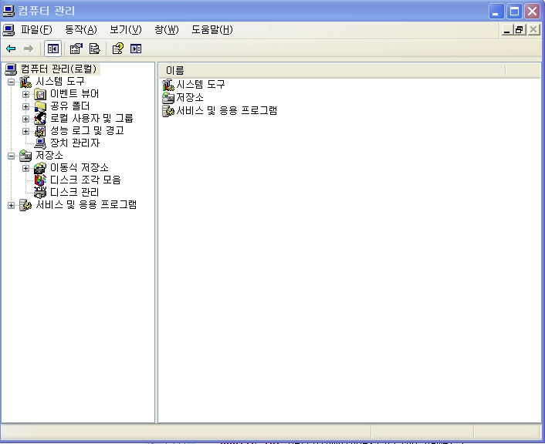Expand the 공유 폴더 node

[x=25, y=106]
